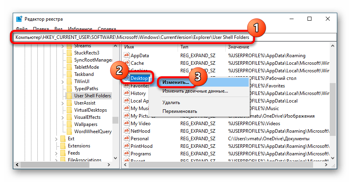350x182 pixels.
Task: Click the Extensions key folder icon
Action: pos(63,146)
